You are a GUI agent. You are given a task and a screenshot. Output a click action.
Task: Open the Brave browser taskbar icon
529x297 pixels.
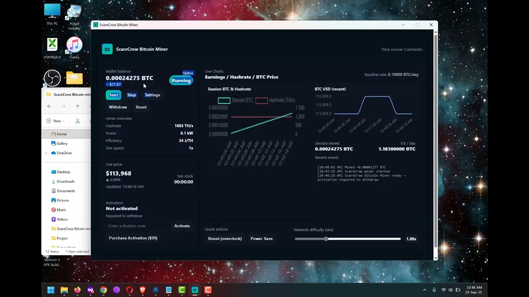click(x=143, y=290)
